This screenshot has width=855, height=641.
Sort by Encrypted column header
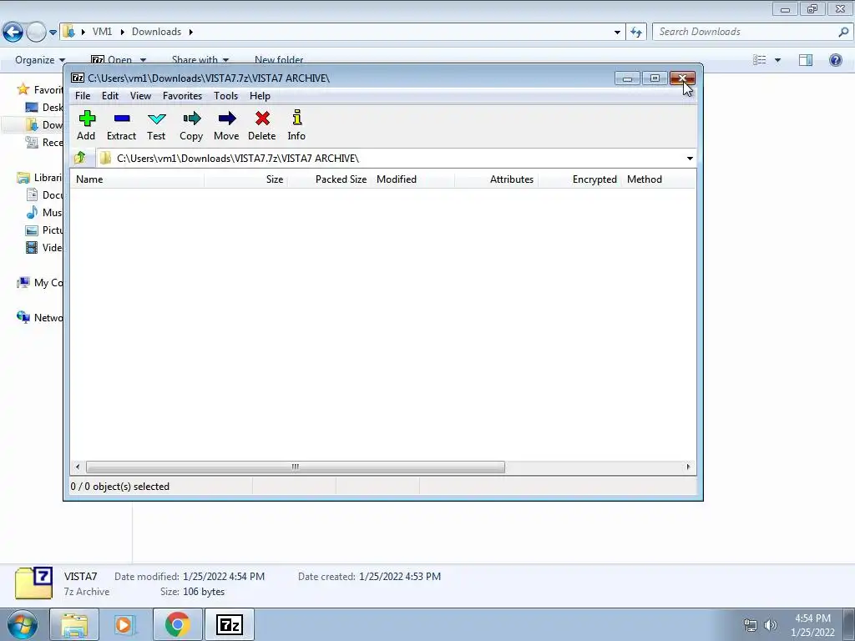[x=579, y=179]
